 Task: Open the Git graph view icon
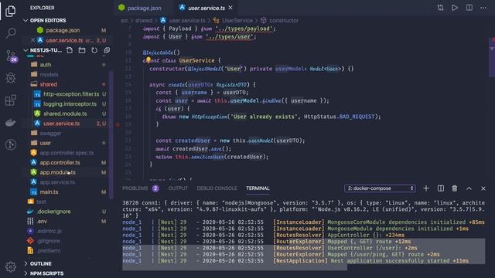(x=11, y=144)
